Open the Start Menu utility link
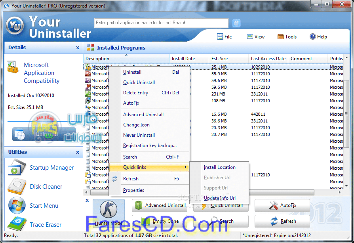Image resolution: width=354 pixels, height=243 pixels. coord(44,206)
